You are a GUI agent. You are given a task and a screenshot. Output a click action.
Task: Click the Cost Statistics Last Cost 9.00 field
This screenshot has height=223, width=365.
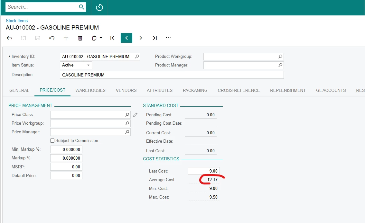204,171
